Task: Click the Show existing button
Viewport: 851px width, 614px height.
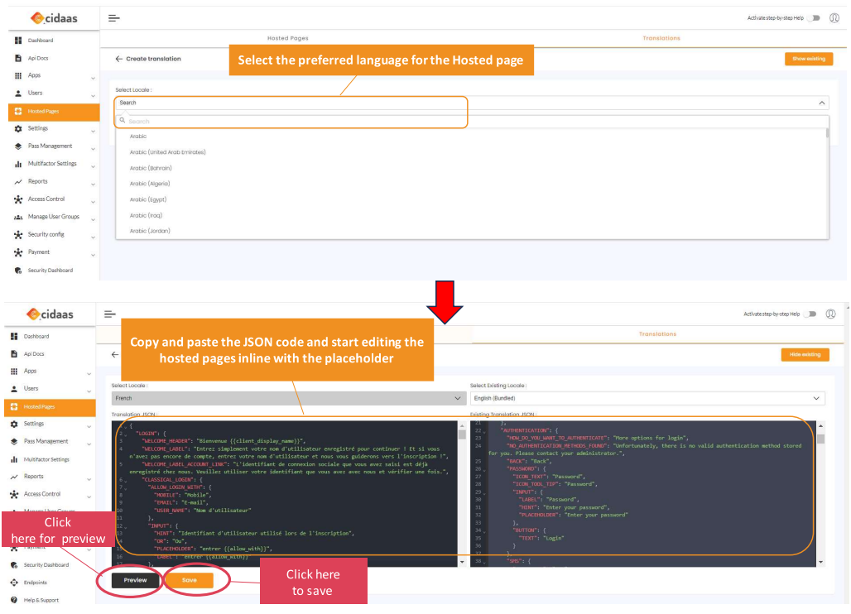Action: [808, 59]
